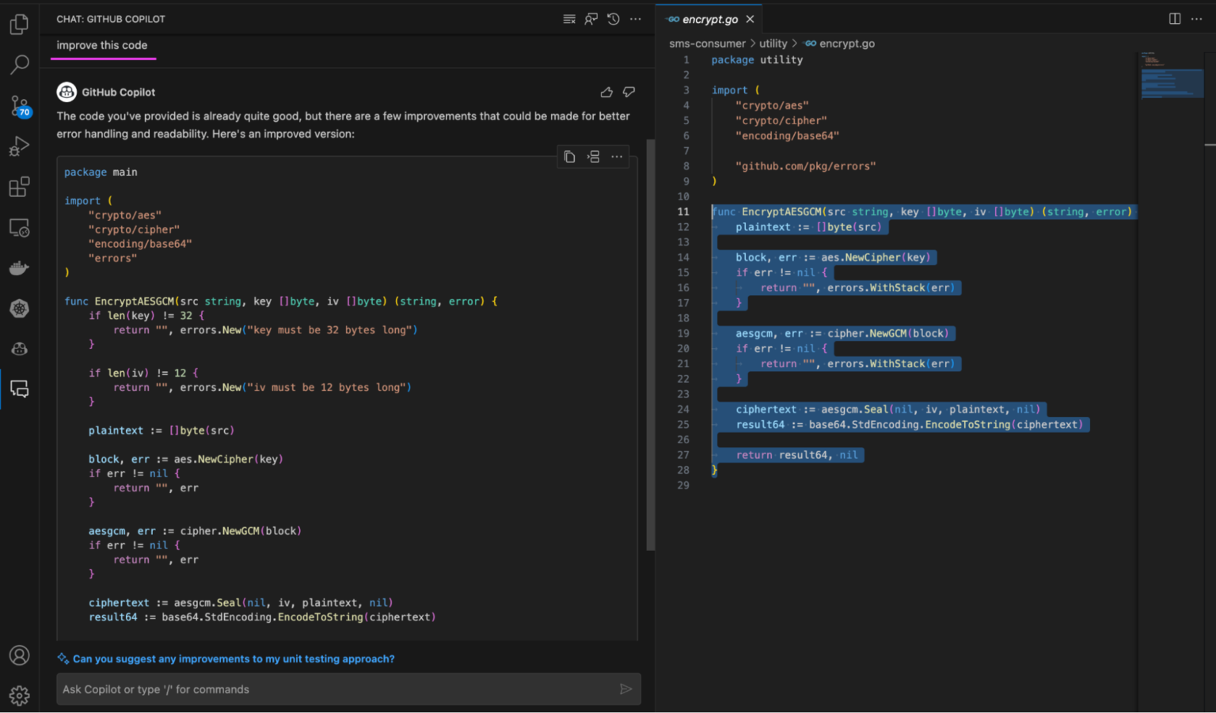The height and width of the screenshot is (713, 1216).
Task: Open the Kubernetes helm-wheel view
Action: [19, 309]
